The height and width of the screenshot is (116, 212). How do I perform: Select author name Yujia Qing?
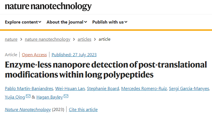point(15,97)
